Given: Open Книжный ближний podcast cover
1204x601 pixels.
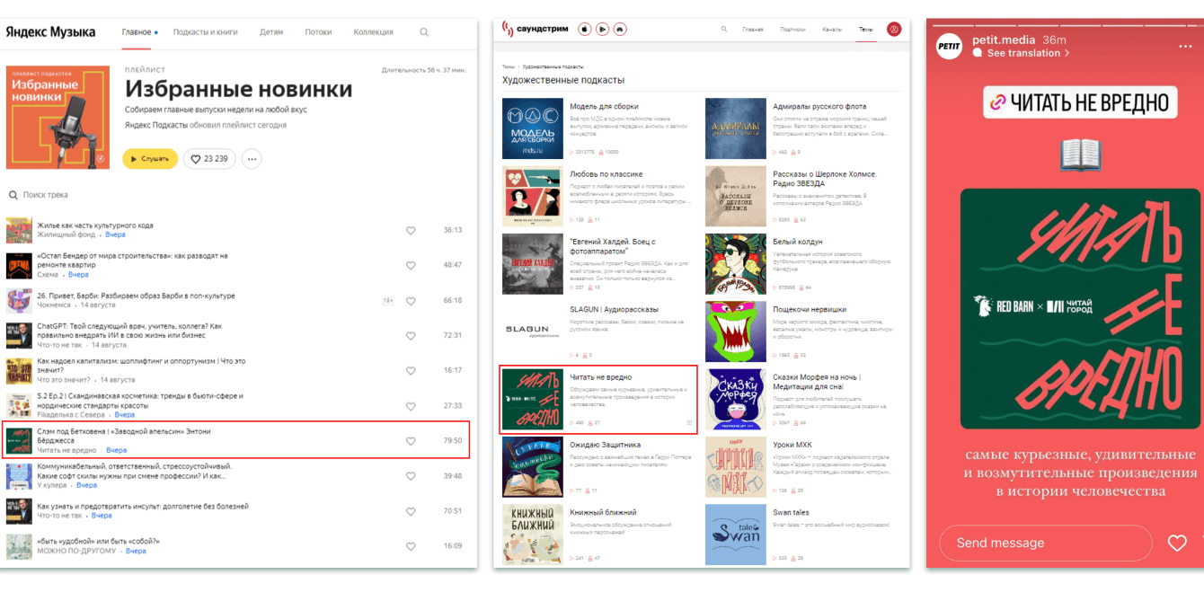Looking at the screenshot, I should click(x=533, y=535).
